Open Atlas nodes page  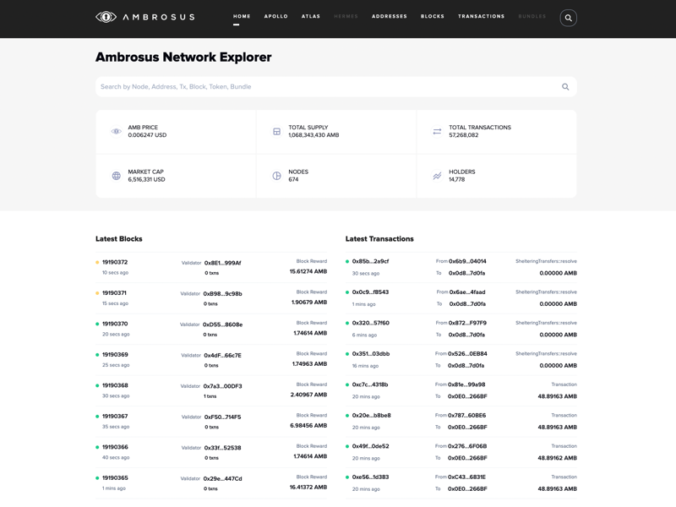[311, 16]
